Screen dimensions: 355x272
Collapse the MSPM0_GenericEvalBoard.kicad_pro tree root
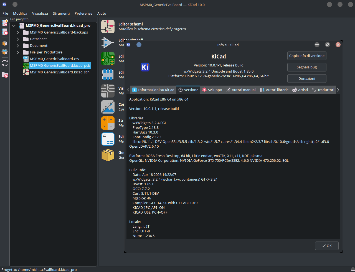14,25
